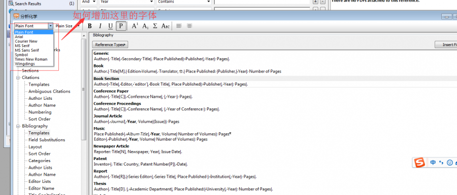The height and width of the screenshot is (195, 457).
Task: Choose Symbol from font list
Action: (34, 55)
